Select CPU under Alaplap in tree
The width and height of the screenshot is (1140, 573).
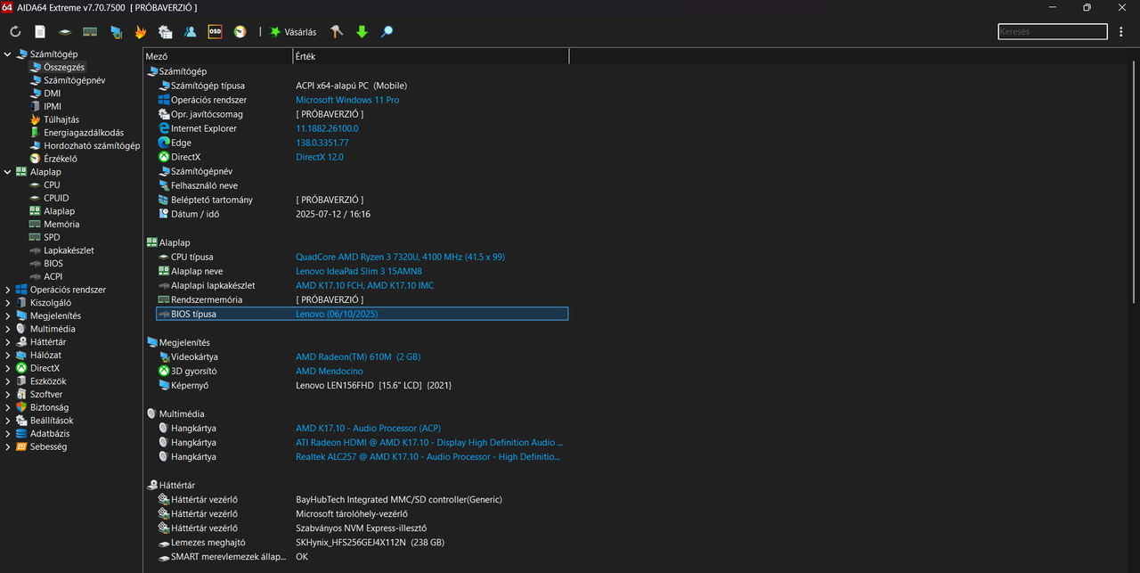(x=52, y=185)
